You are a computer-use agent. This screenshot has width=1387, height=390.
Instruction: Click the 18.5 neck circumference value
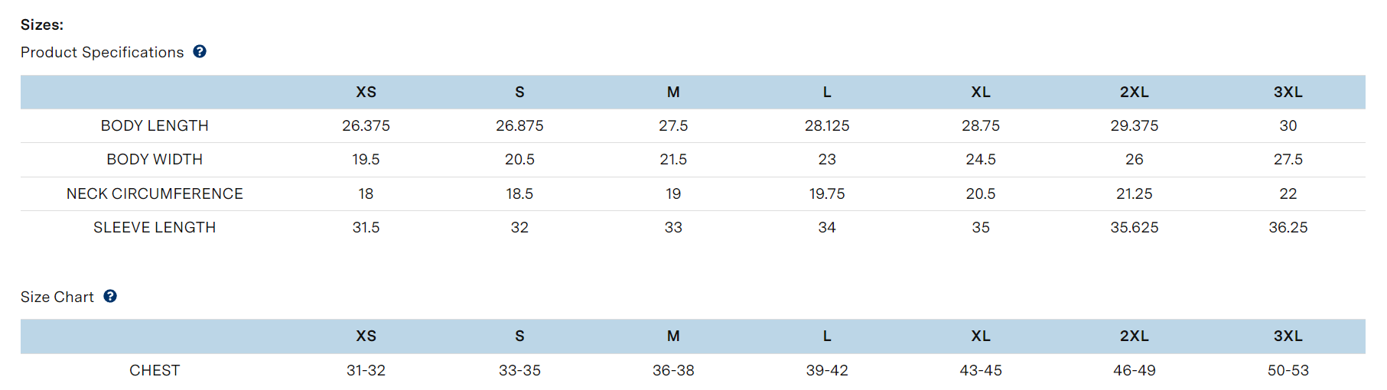(x=519, y=193)
